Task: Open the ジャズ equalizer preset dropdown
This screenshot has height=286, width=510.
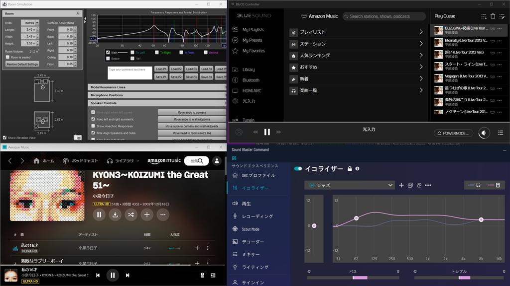Action: 350,185
